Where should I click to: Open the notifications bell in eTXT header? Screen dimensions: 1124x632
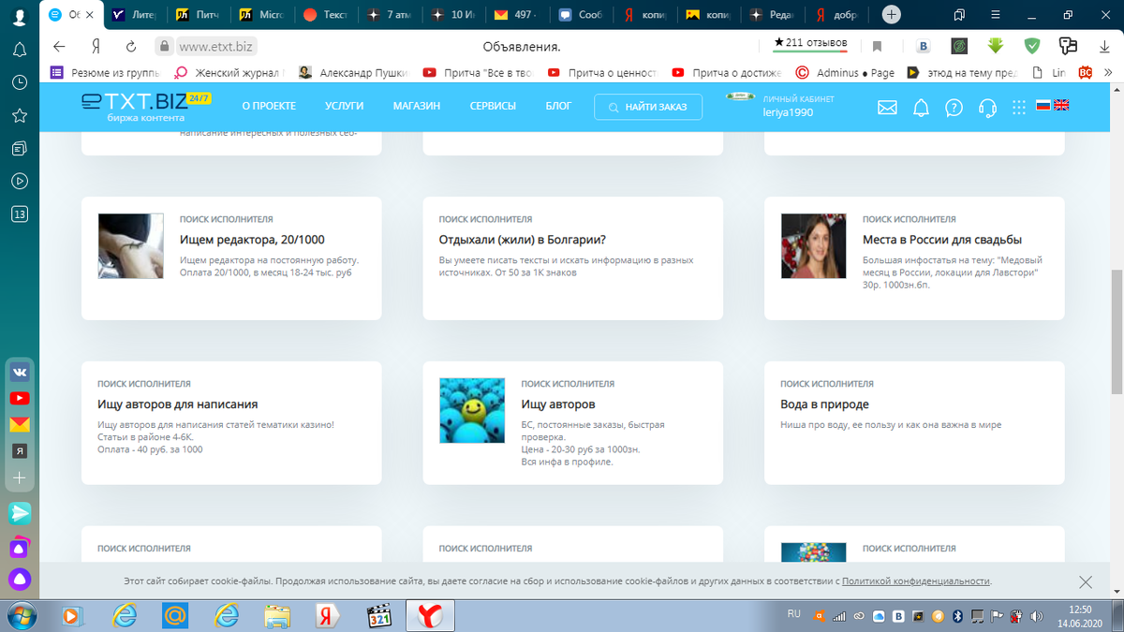point(921,108)
